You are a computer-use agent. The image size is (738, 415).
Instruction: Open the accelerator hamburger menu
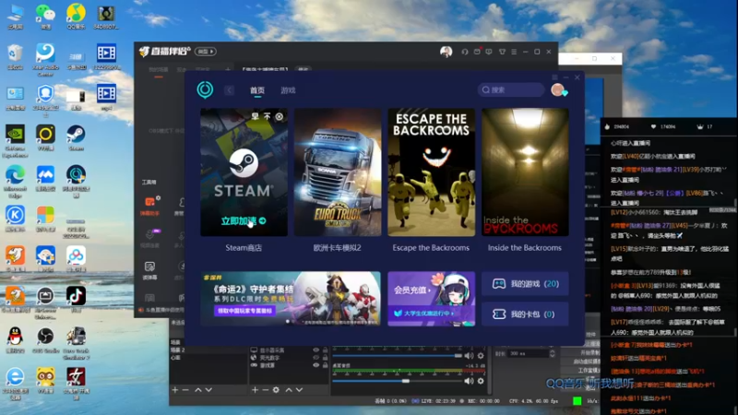(x=554, y=77)
